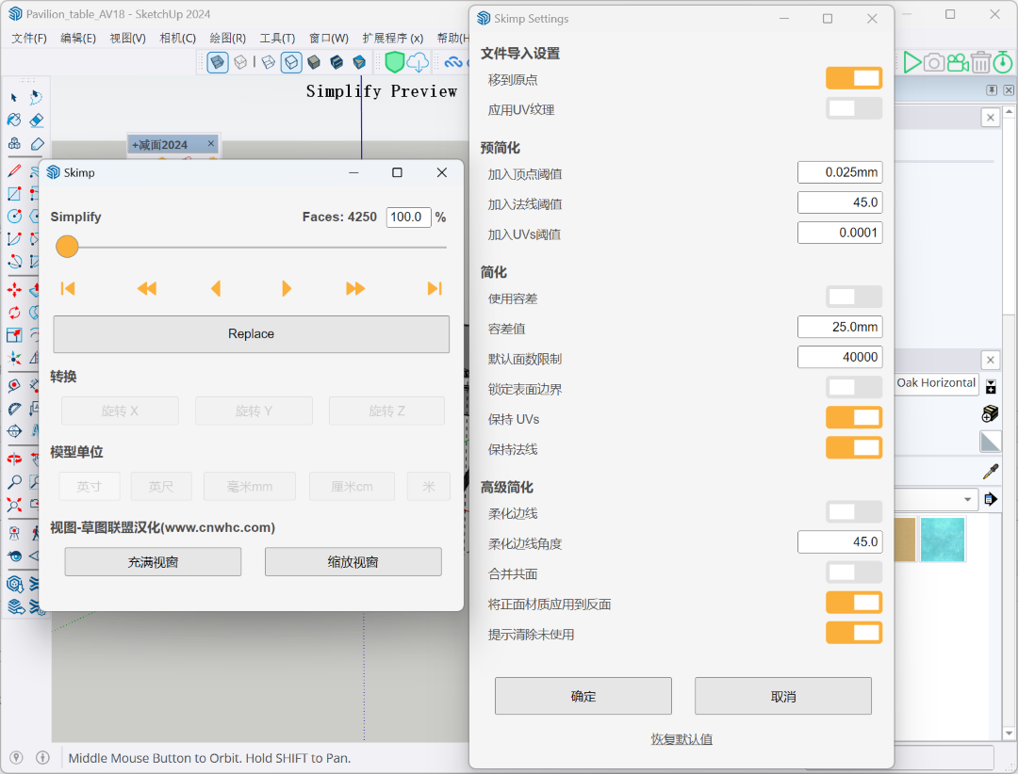The image size is (1018, 774).
Task: Select the Eraser tool in left toolbar
Action: point(36,121)
